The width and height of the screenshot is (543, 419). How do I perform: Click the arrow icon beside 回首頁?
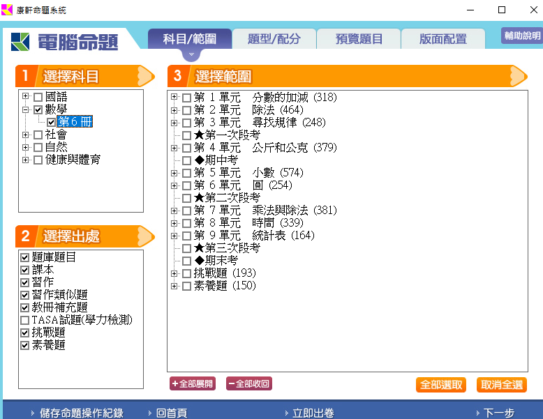(x=149, y=413)
